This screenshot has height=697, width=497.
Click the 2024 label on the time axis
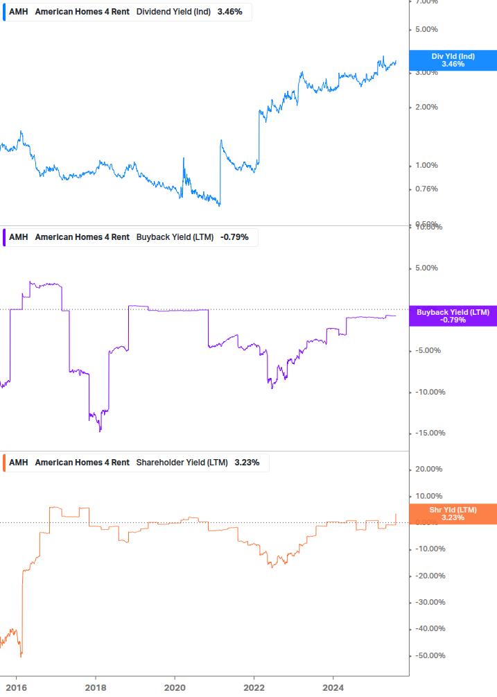click(333, 688)
